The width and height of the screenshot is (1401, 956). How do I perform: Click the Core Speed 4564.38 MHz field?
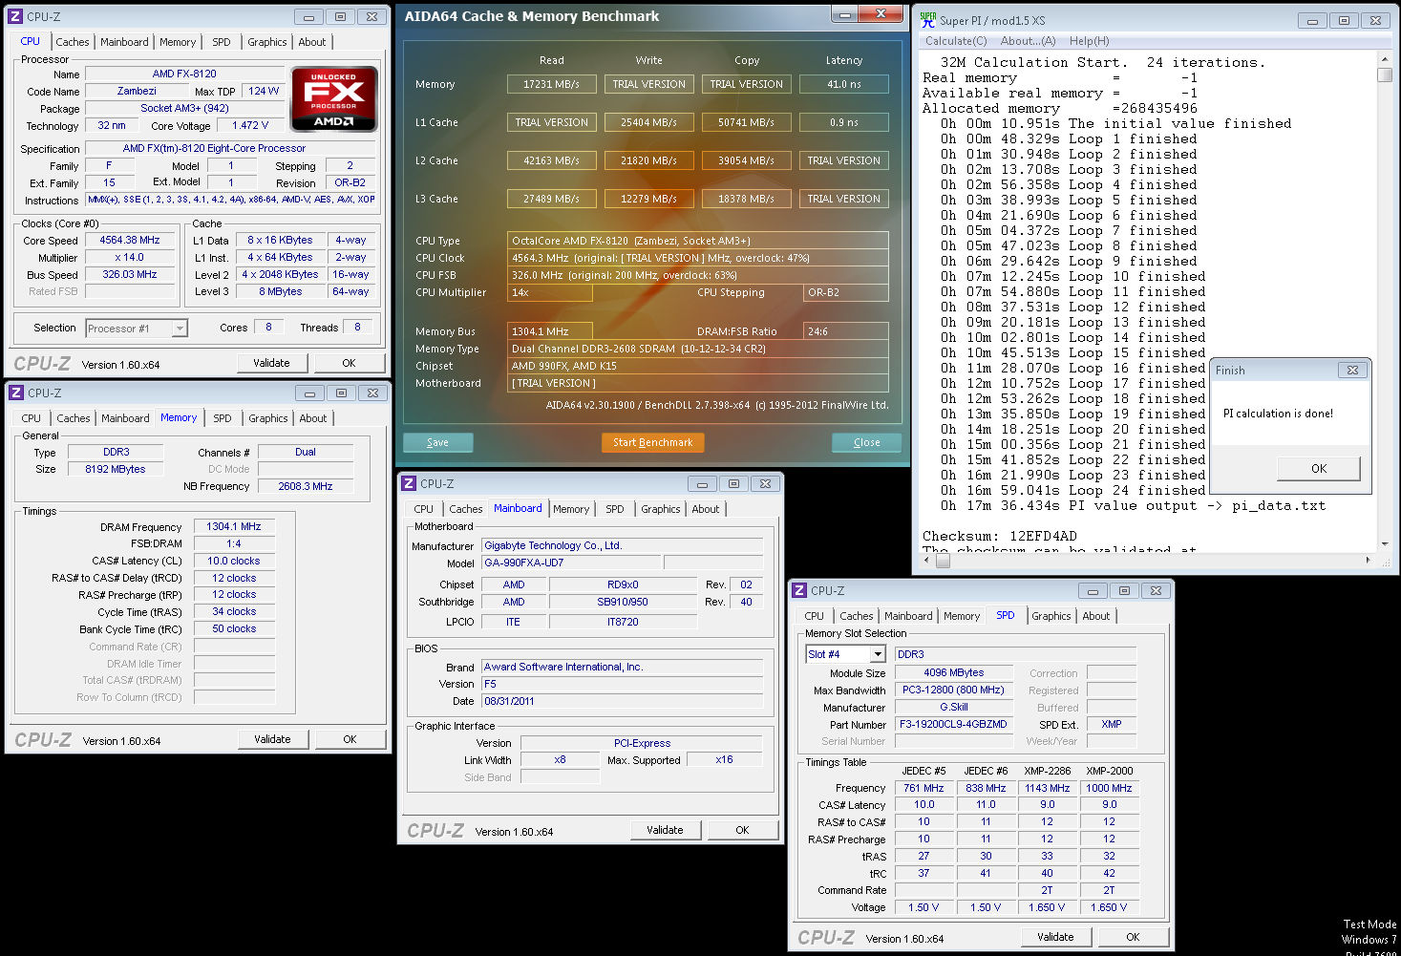tap(130, 240)
